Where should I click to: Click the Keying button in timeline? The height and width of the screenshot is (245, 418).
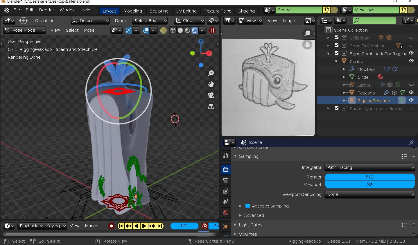(55, 226)
